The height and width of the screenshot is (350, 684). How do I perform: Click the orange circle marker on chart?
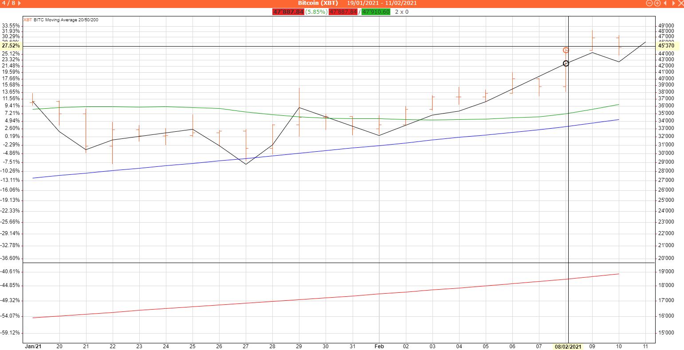click(x=566, y=50)
